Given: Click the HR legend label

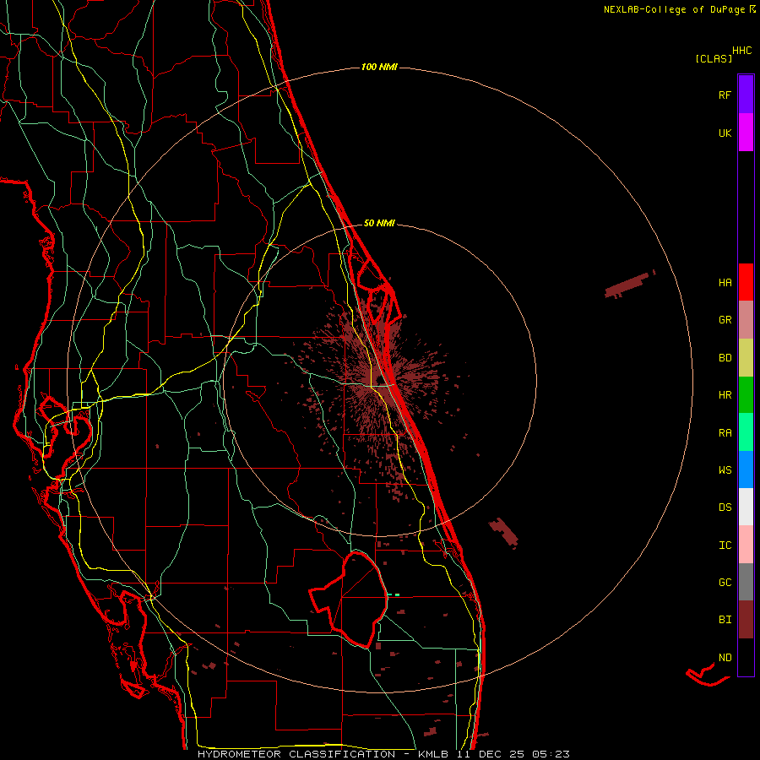Looking at the screenshot, I should tap(725, 395).
